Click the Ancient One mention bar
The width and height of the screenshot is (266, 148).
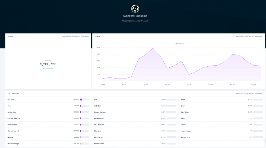(x=258, y=137)
